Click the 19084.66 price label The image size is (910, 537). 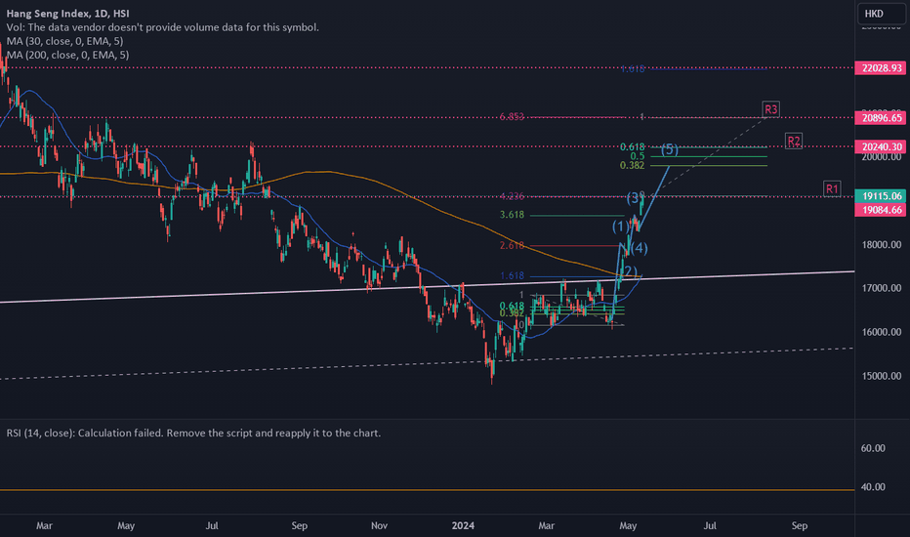pyautogui.click(x=881, y=210)
